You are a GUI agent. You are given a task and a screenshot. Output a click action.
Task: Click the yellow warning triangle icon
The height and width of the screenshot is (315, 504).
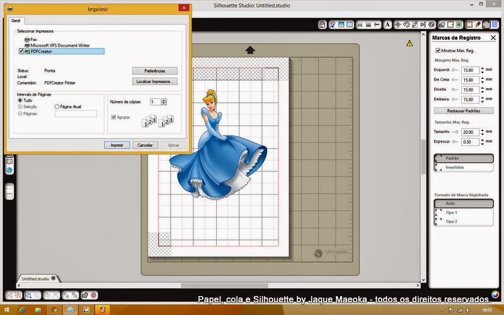409,43
